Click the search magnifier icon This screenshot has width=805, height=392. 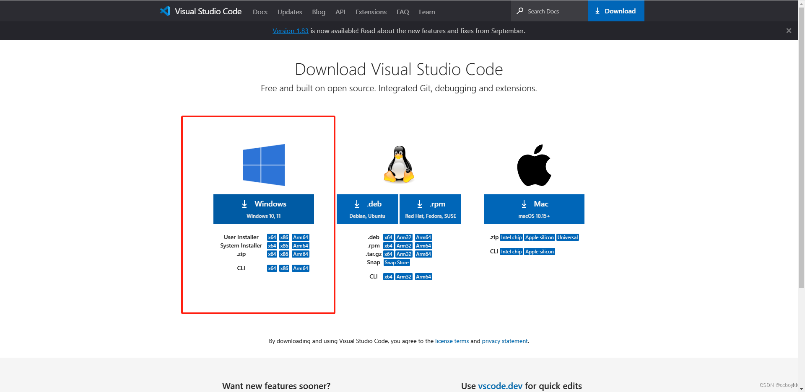[520, 11]
